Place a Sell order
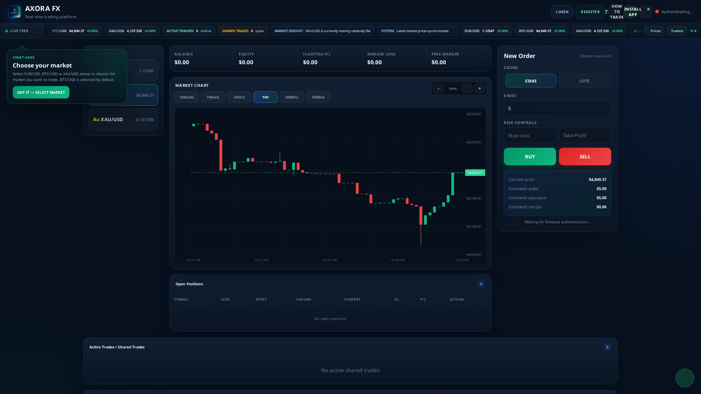The height and width of the screenshot is (394, 701). coord(585,157)
